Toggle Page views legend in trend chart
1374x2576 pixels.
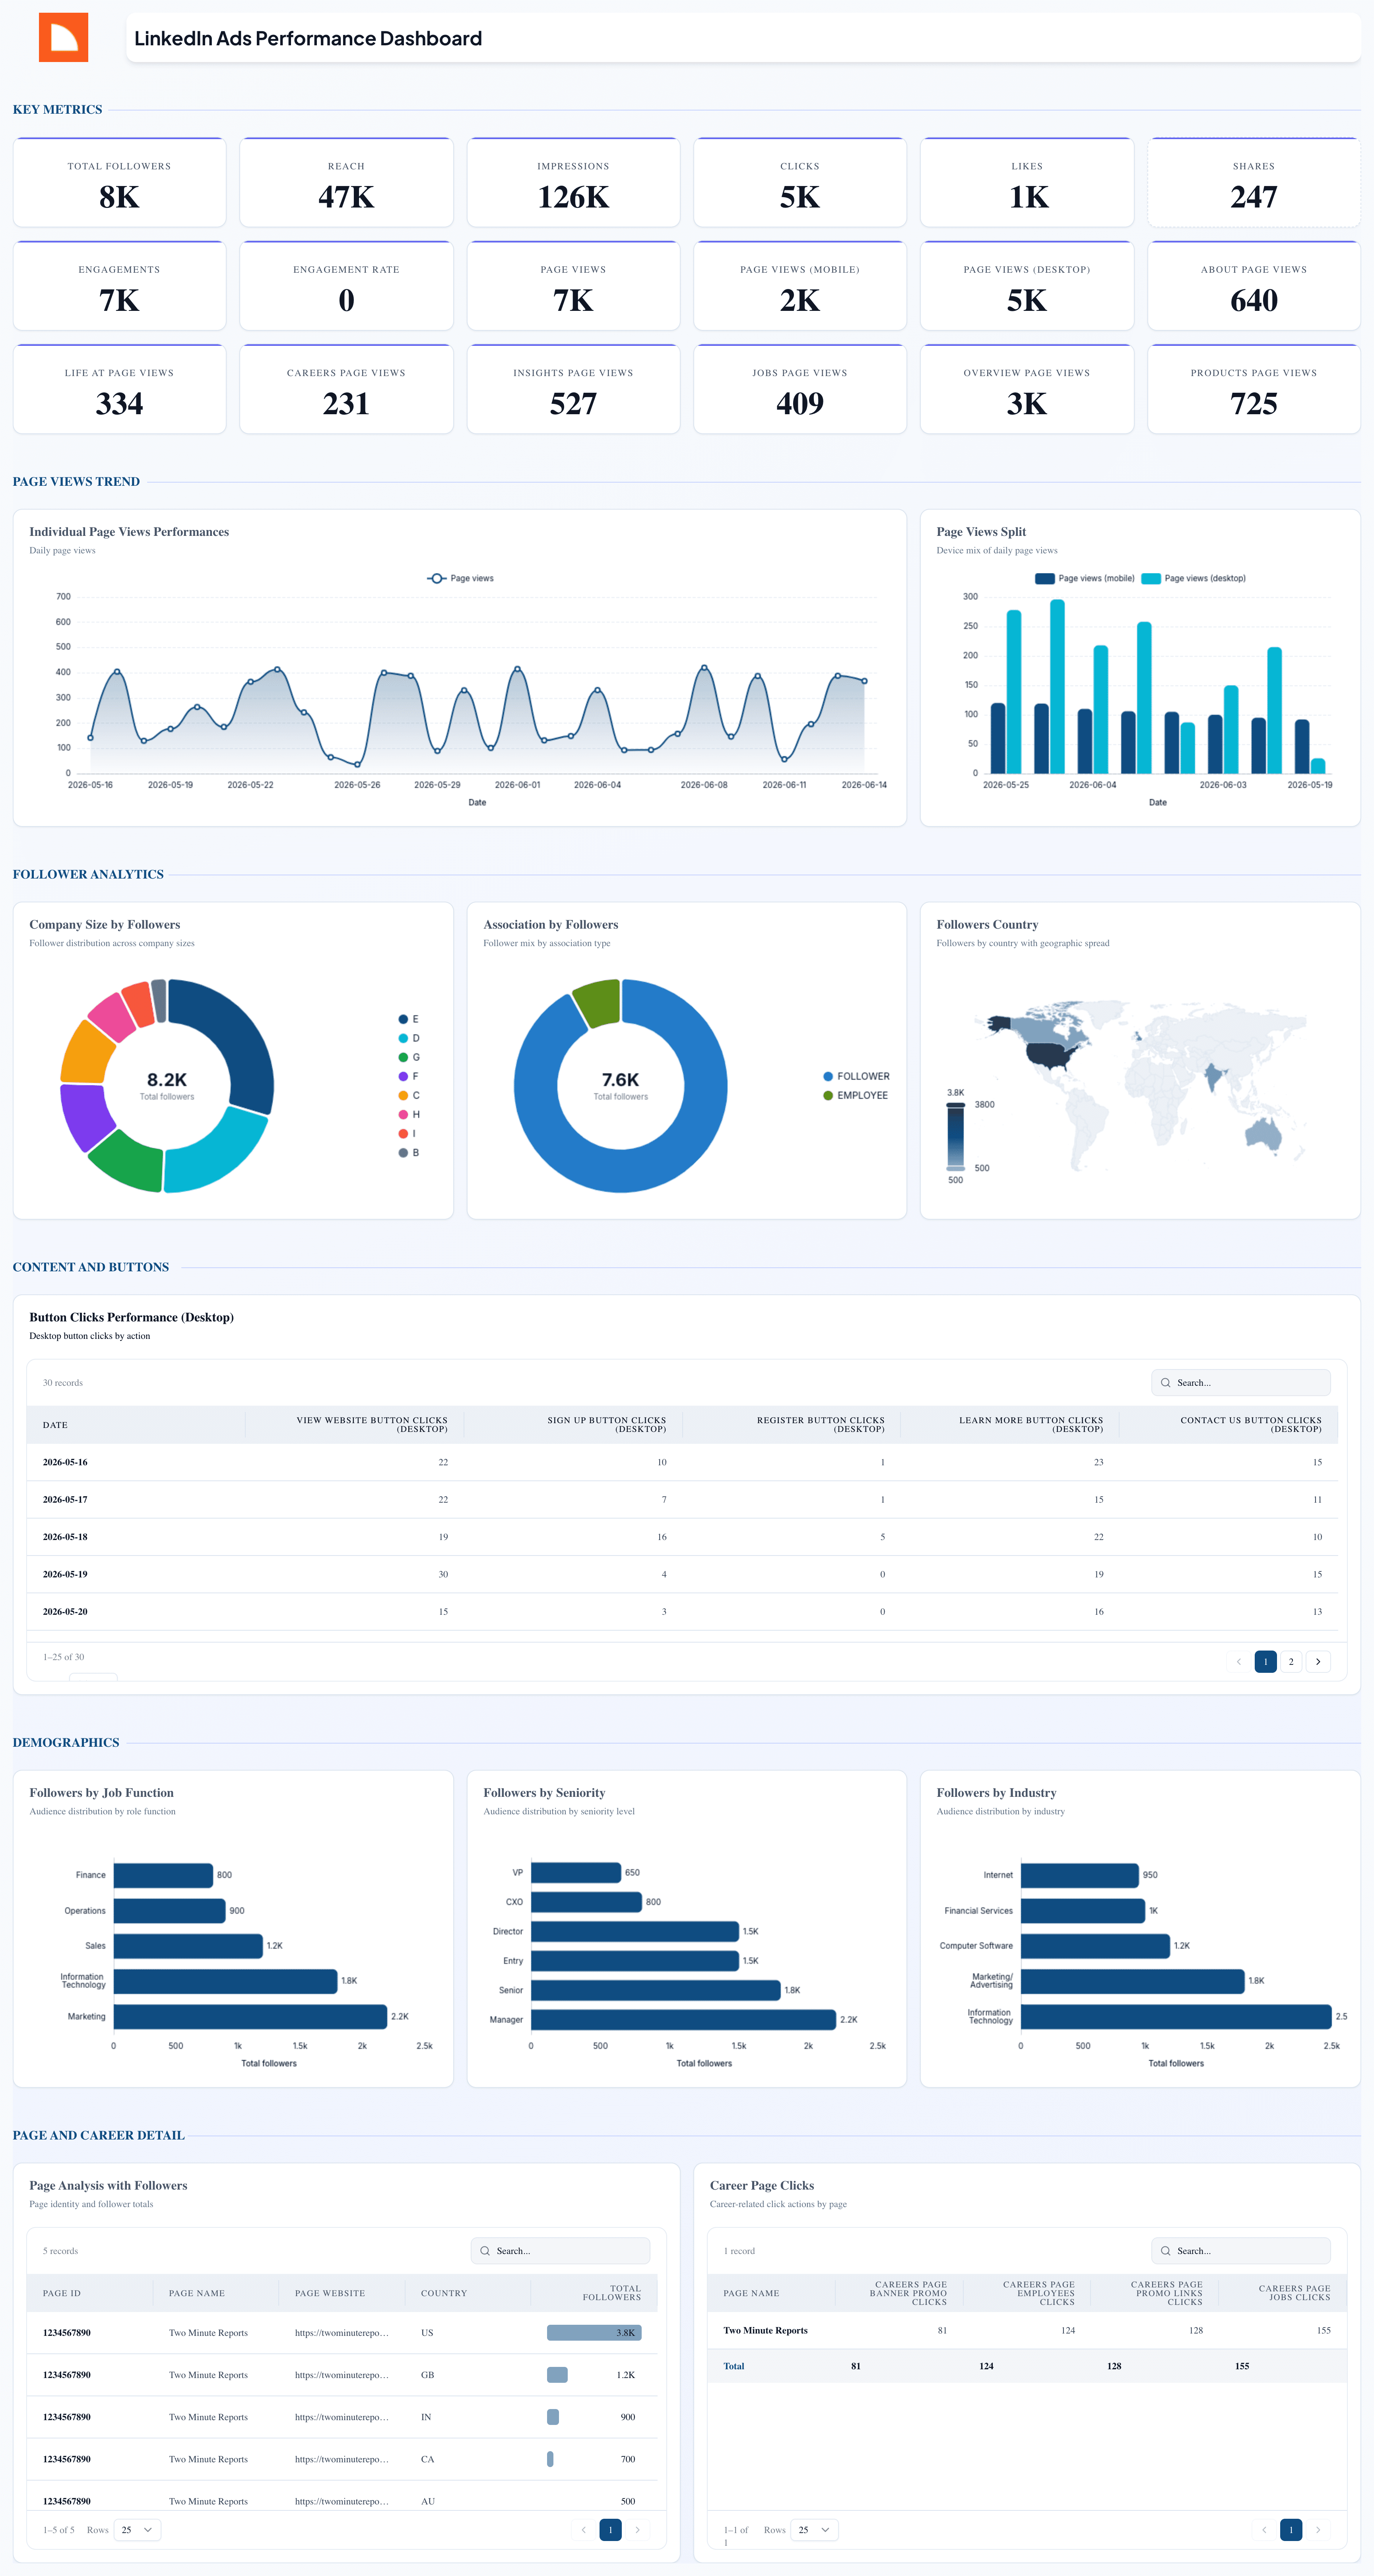pyautogui.click(x=460, y=578)
